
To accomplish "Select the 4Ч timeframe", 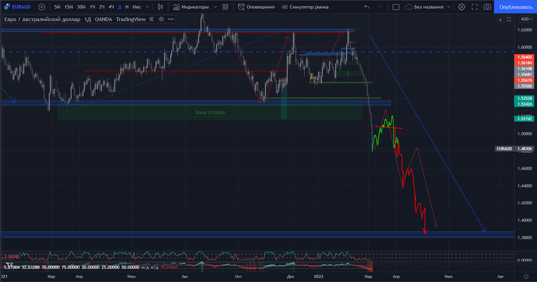I will (x=111, y=7).
